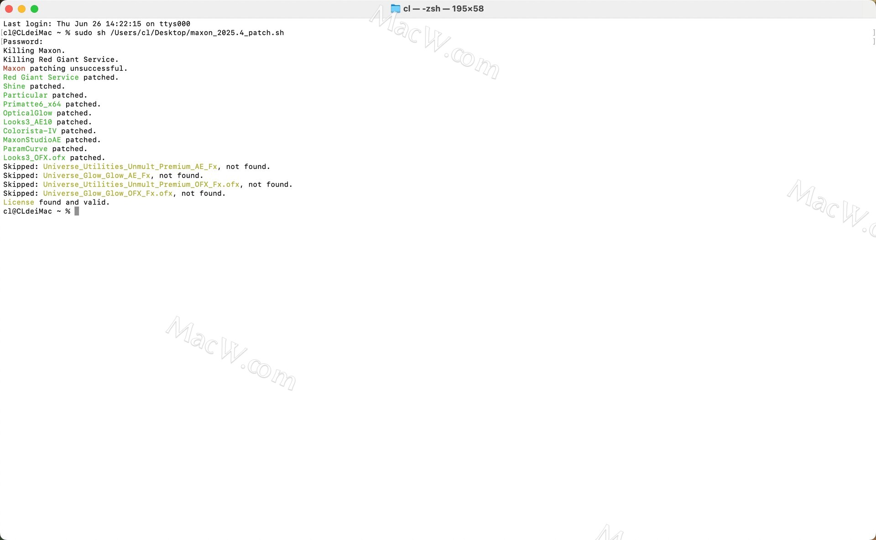Click the 'ParamCurve patched.' line

click(x=45, y=149)
